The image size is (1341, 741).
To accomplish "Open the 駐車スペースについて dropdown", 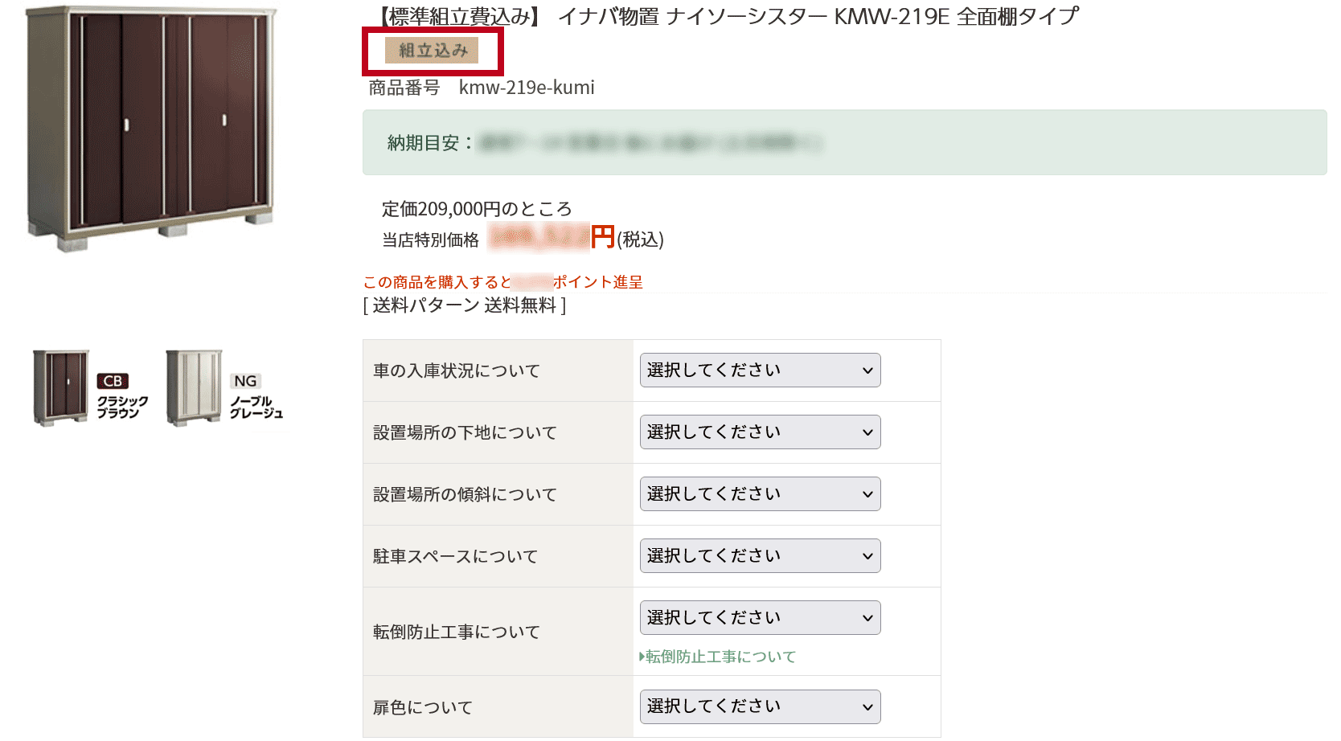I will click(760, 556).
